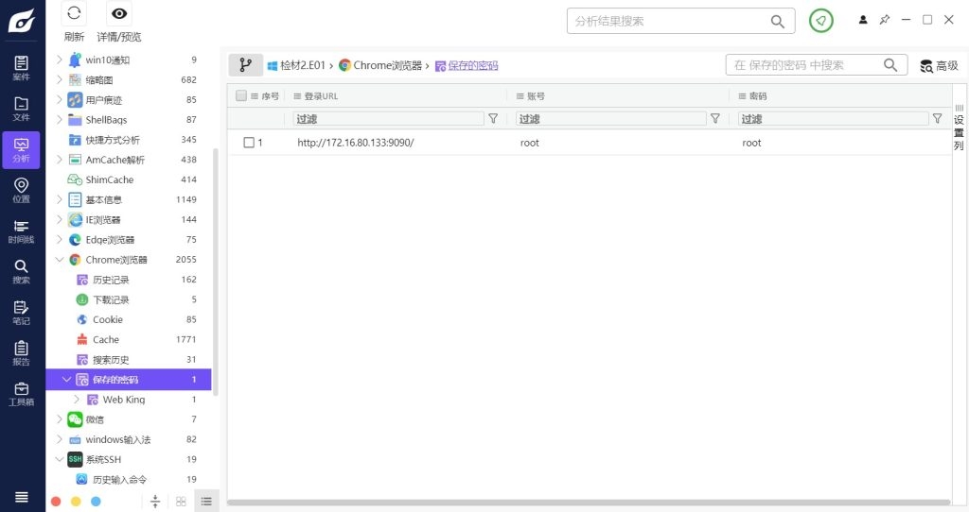
Task: Open the 时间线 timeline sidebar icon
Action: [21, 231]
